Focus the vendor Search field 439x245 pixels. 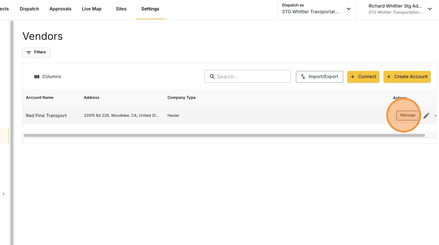pos(247,77)
